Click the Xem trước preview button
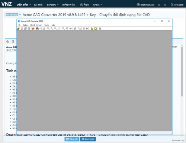This screenshot has width=186, height=143. (x=88, y=139)
